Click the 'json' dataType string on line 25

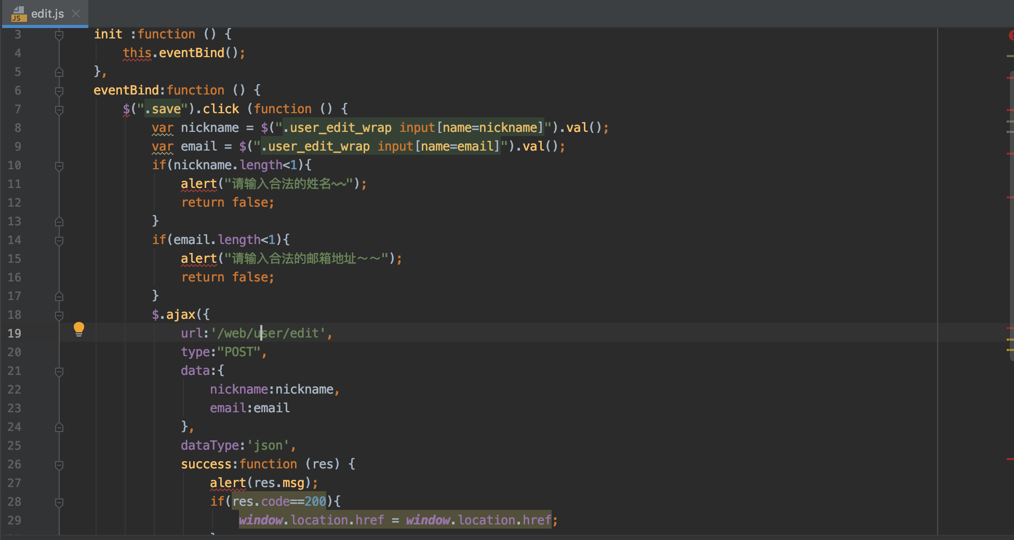coord(268,445)
